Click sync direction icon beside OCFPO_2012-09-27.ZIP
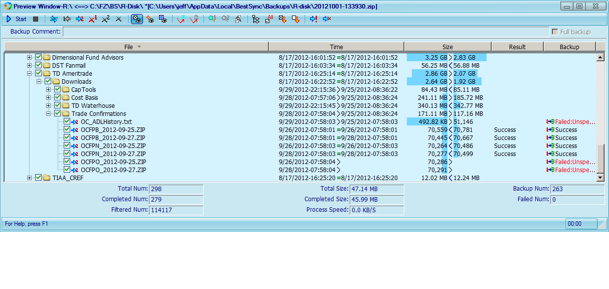The image size is (609, 289). click(x=75, y=170)
